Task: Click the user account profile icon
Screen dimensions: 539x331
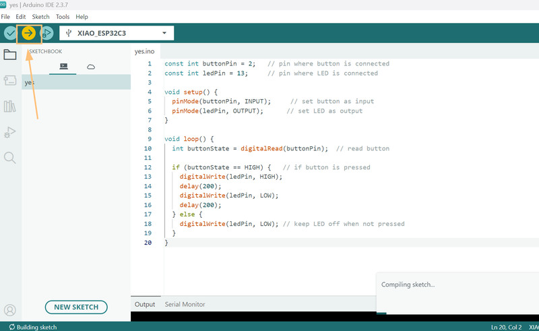Action: coord(10,310)
